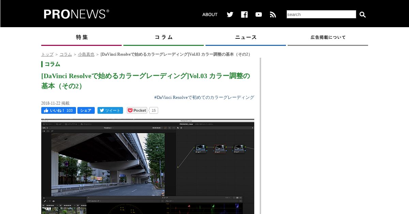Image resolution: width=409 pixels, height=214 pixels.
Task: Click the Facebook いいね！ 103 button
Action: pos(59,110)
